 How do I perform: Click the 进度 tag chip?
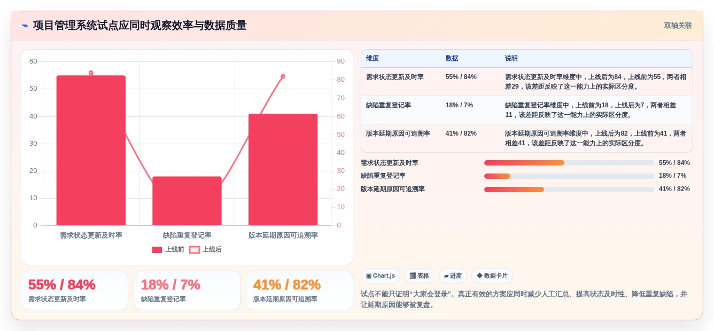(453, 275)
